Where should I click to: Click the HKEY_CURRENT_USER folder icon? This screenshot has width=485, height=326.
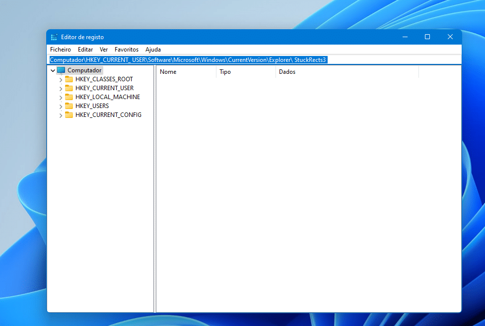click(x=69, y=88)
